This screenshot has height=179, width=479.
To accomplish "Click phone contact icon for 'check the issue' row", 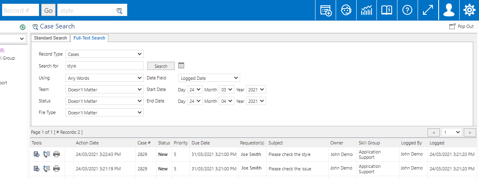I will pos(47,168).
